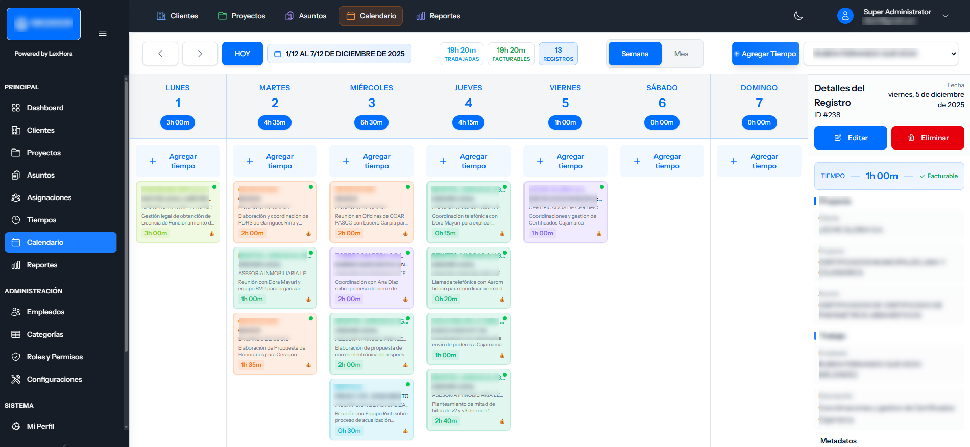Image resolution: width=970 pixels, height=447 pixels.
Task: Go to Empleados in the sidebar
Action: [x=45, y=312]
